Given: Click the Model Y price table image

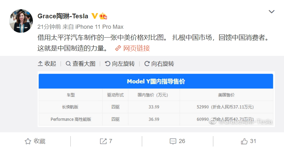Looking at the screenshot, I should [x=156, y=99].
